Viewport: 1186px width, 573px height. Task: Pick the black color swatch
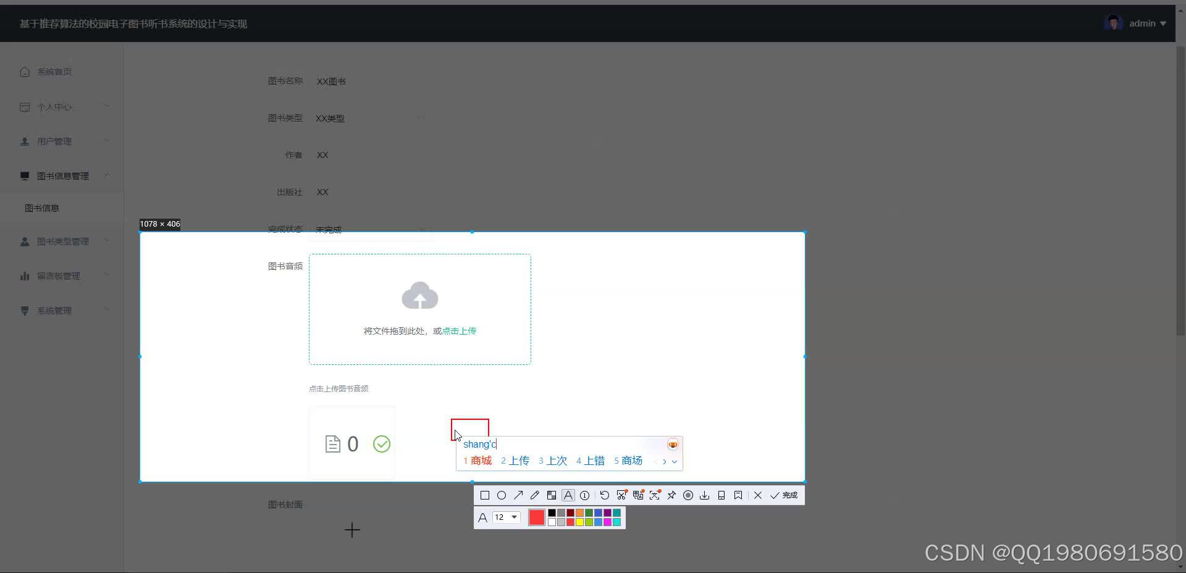[x=552, y=512]
